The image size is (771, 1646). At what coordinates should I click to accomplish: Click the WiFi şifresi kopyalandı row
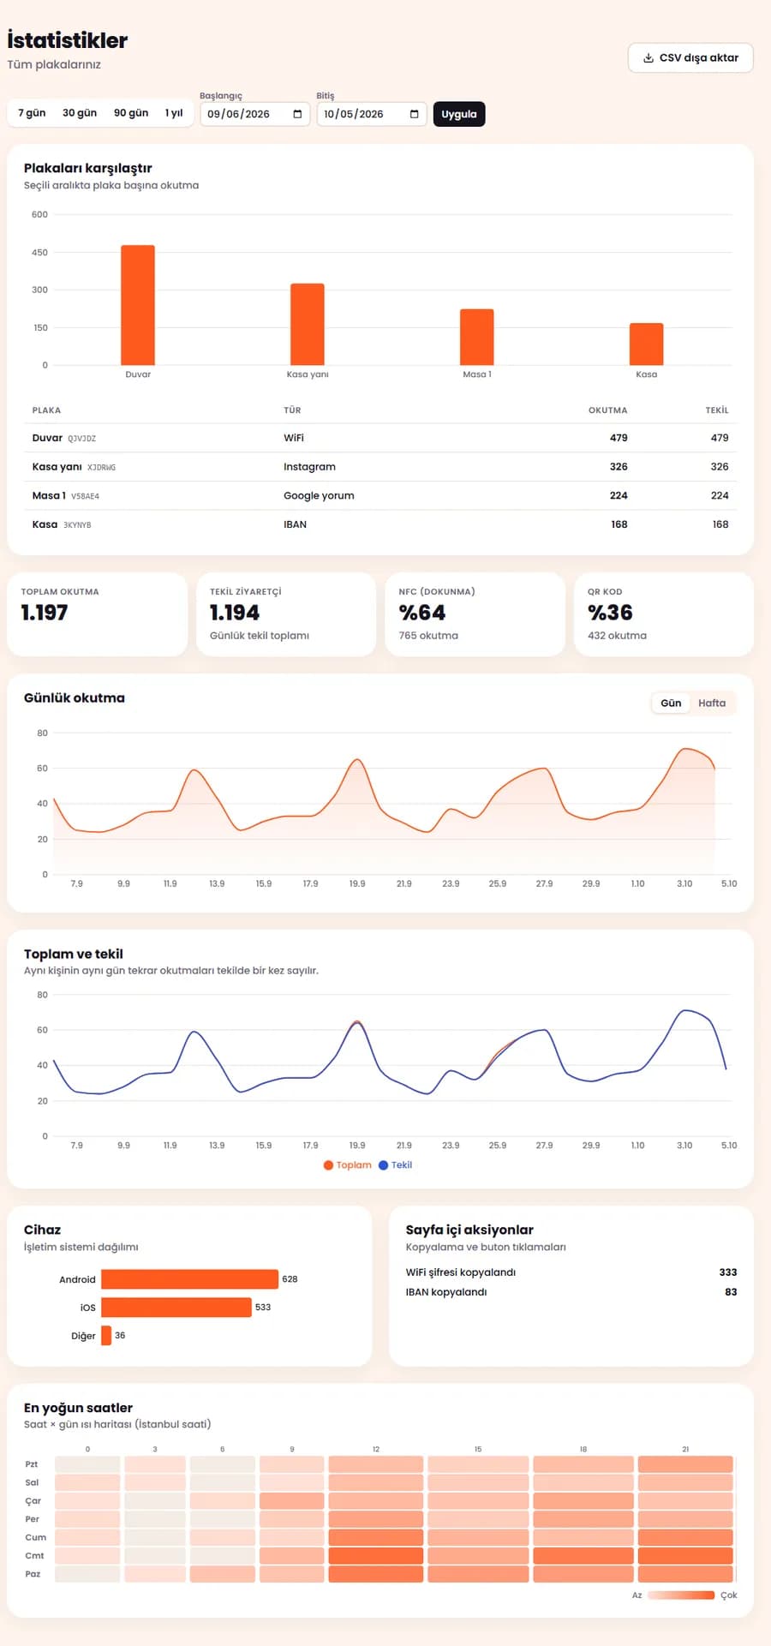tap(571, 1272)
